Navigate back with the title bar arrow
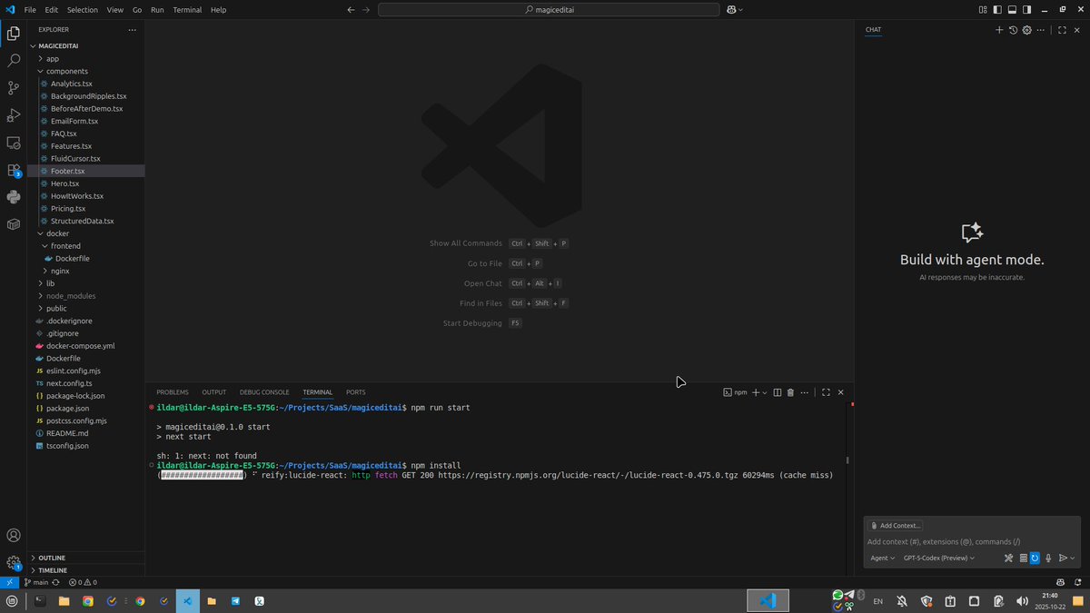 pos(352,9)
